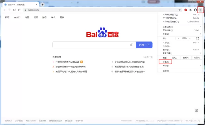Viewport: 205px width, 125px height.
Task: Refresh hot list with 换一换
Action: coord(148,57)
